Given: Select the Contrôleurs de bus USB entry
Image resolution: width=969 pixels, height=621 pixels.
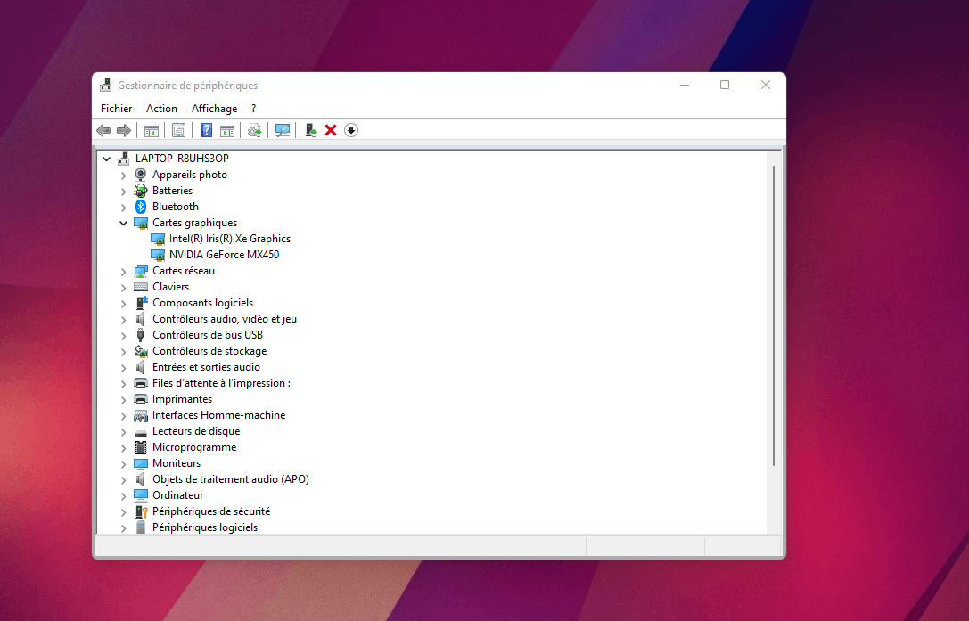Looking at the screenshot, I should [x=208, y=335].
